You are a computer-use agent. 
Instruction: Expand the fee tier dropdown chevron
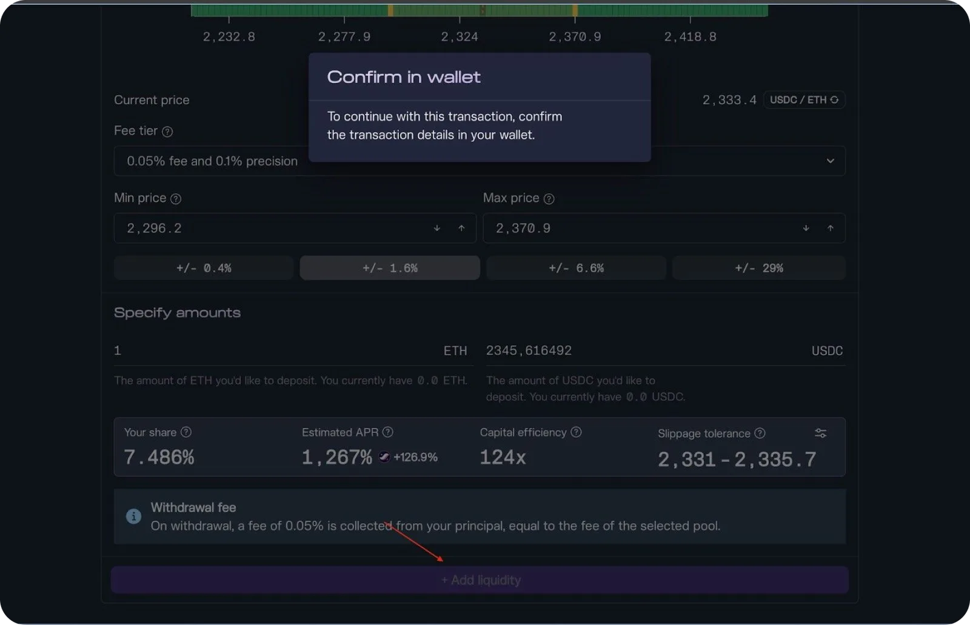click(x=831, y=161)
